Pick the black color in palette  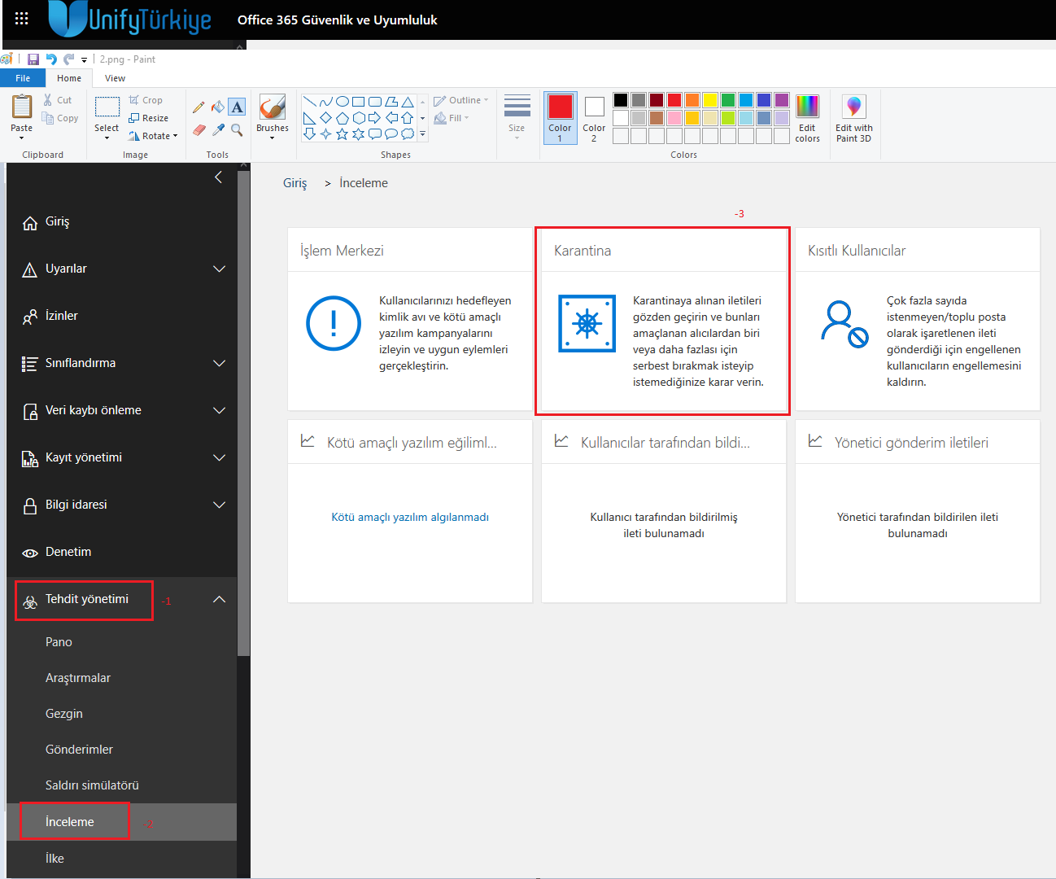click(621, 100)
